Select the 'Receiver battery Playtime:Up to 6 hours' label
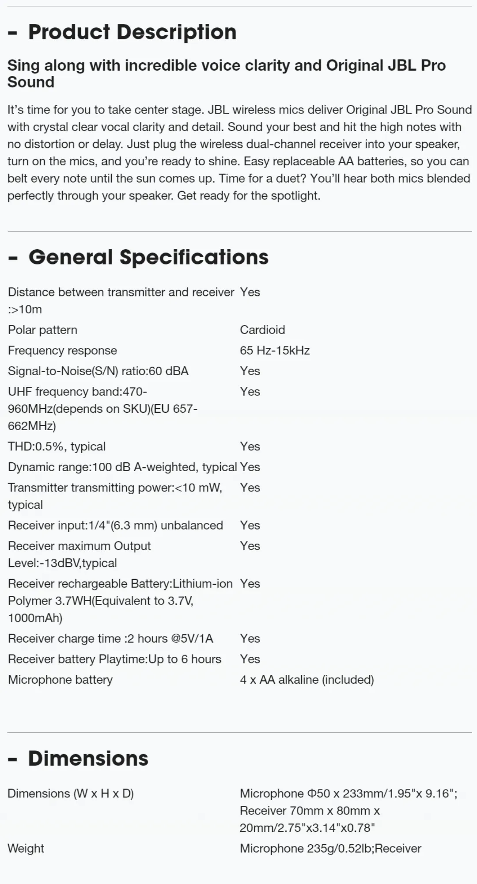The height and width of the screenshot is (884, 477). pos(114,659)
